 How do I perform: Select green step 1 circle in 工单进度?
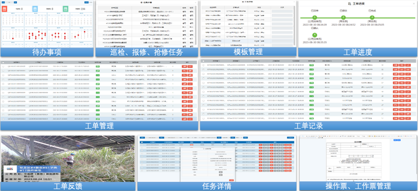point(315,17)
